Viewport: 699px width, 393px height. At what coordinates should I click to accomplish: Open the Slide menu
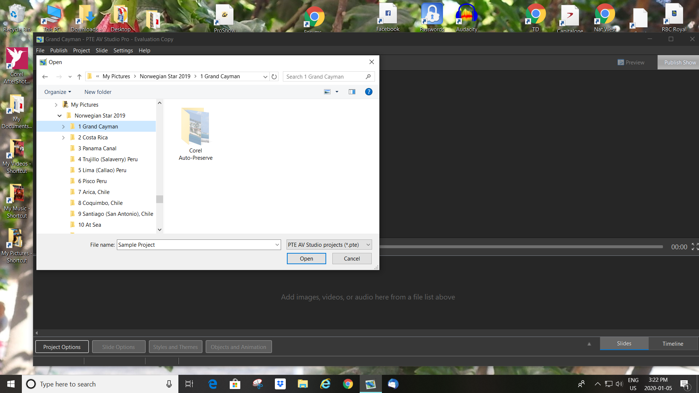tap(102, 51)
